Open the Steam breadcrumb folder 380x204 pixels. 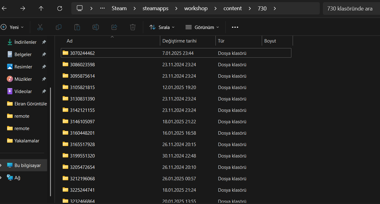coord(119,8)
